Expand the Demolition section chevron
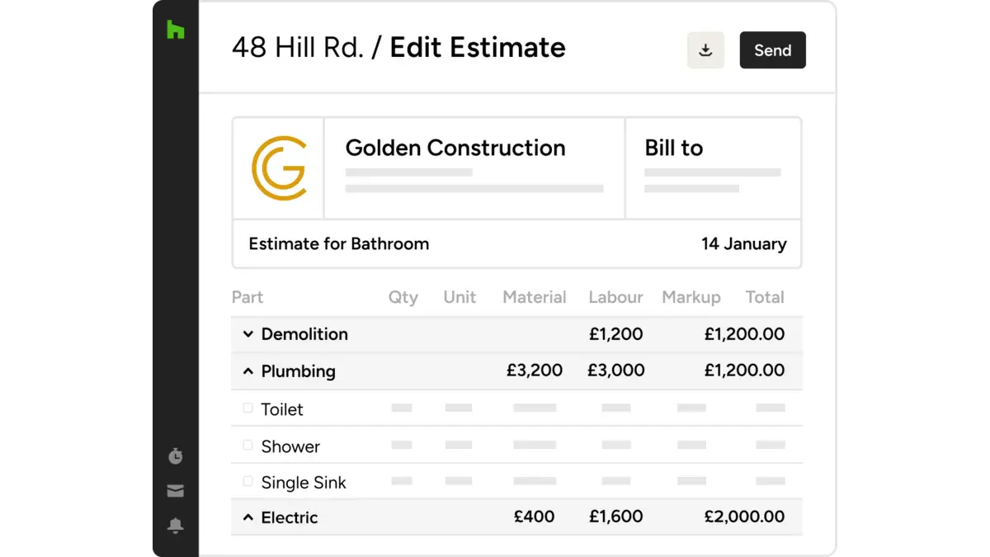The image size is (990, 557). (247, 334)
